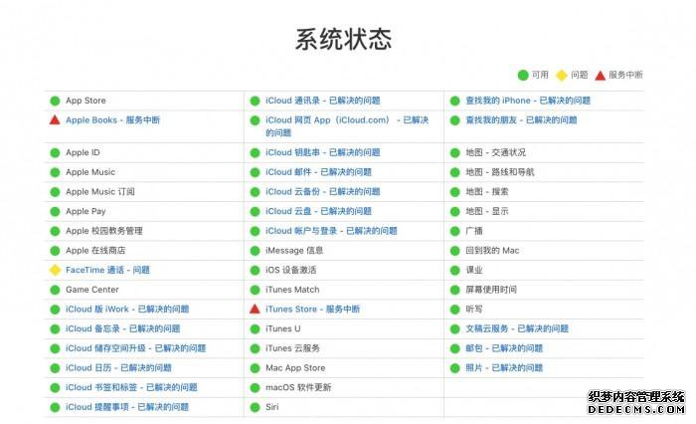Click the green status dot beside 屏幕使用时间
Screen dimensions: 696x424
pos(455,290)
